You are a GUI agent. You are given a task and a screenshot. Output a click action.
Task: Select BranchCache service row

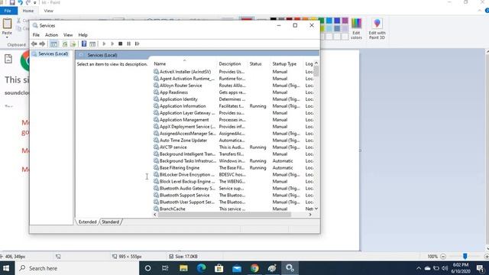coord(173,209)
